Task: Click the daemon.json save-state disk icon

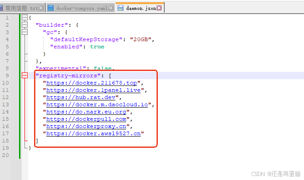Action: tap(120, 8)
